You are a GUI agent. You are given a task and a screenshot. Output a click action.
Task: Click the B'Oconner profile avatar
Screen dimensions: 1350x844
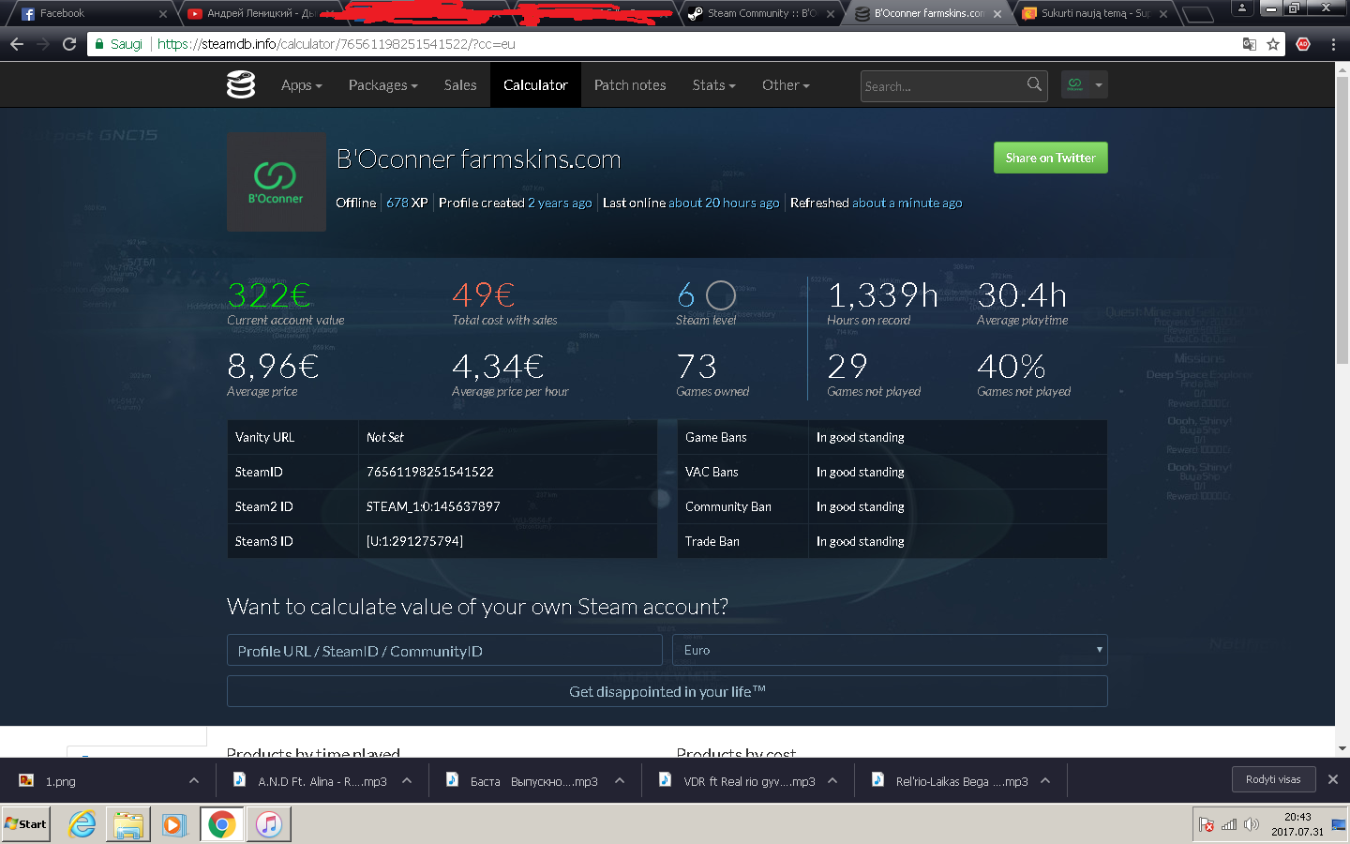[x=277, y=182]
